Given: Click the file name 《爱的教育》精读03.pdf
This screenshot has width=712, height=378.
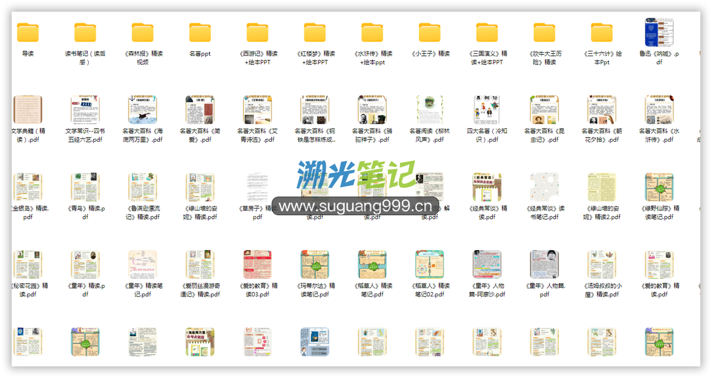Looking at the screenshot, I should (x=257, y=290).
